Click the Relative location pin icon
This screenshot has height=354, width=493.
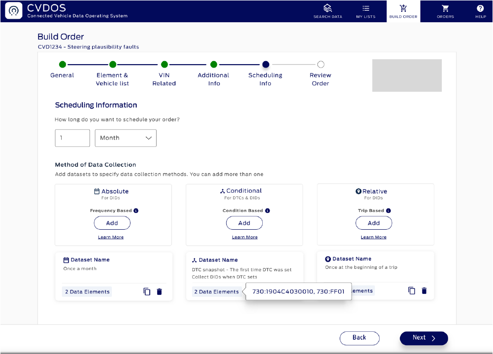(x=358, y=191)
